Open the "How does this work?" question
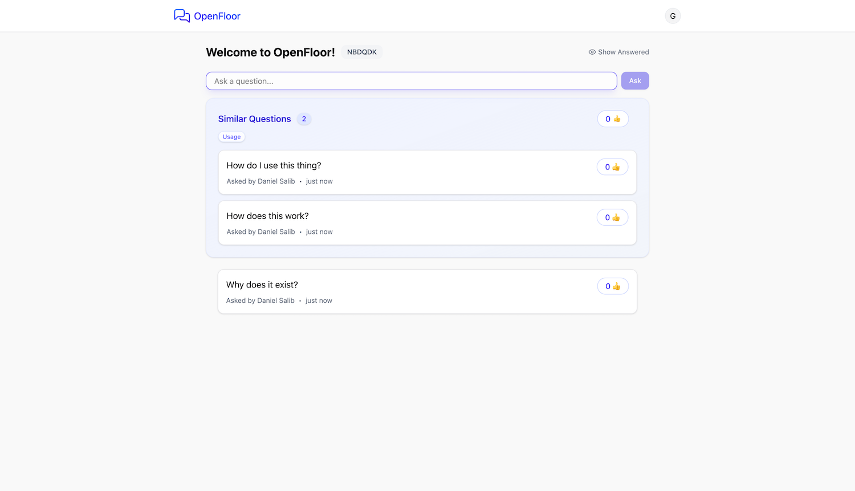 coord(267,216)
